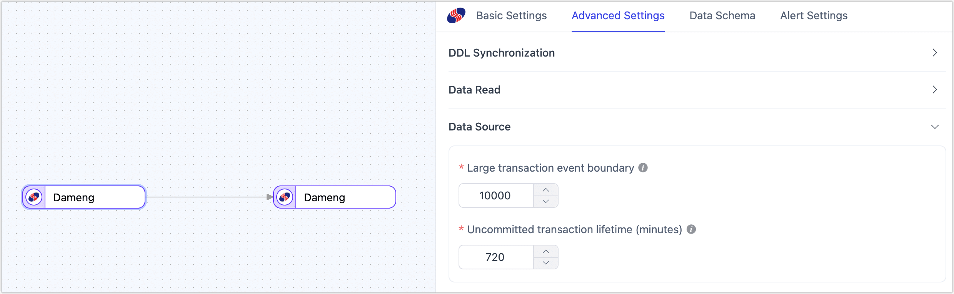Click the Dameng icon on the source node
Viewport: 954px width, 294px height.
pyautogui.click(x=34, y=197)
